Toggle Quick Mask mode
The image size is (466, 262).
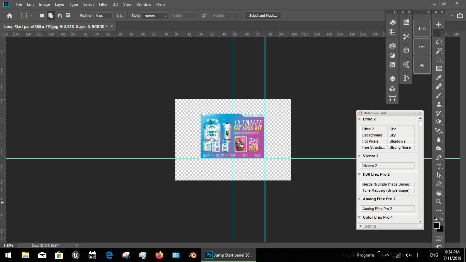[439, 238]
